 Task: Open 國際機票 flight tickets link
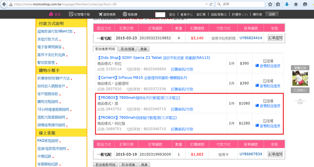(107, 14)
